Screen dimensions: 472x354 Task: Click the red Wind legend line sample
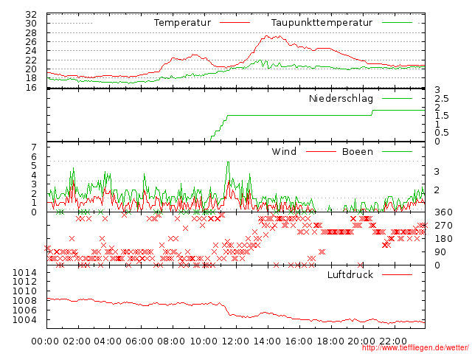(321, 152)
